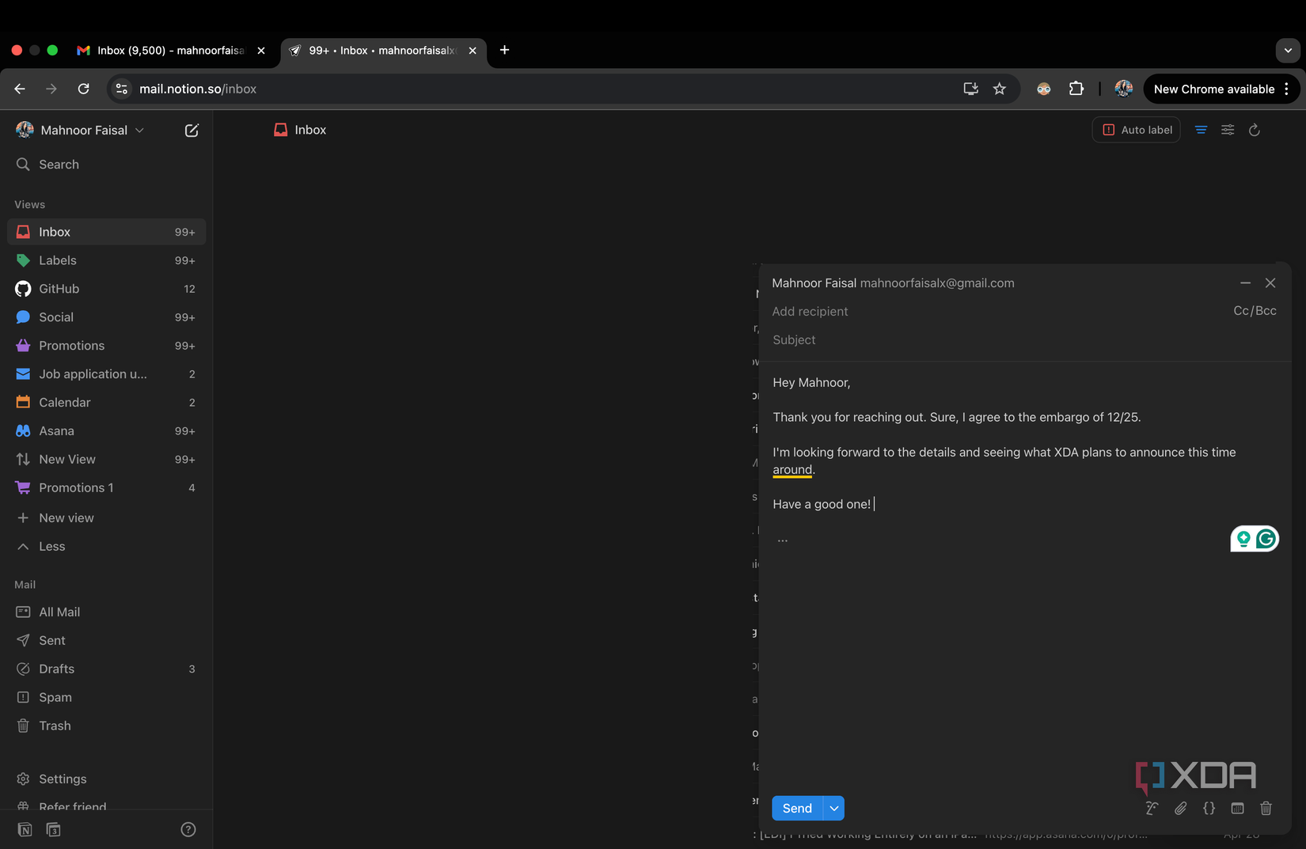Send the drafted email
This screenshot has width=1306, height=849.
click(796, 808)
